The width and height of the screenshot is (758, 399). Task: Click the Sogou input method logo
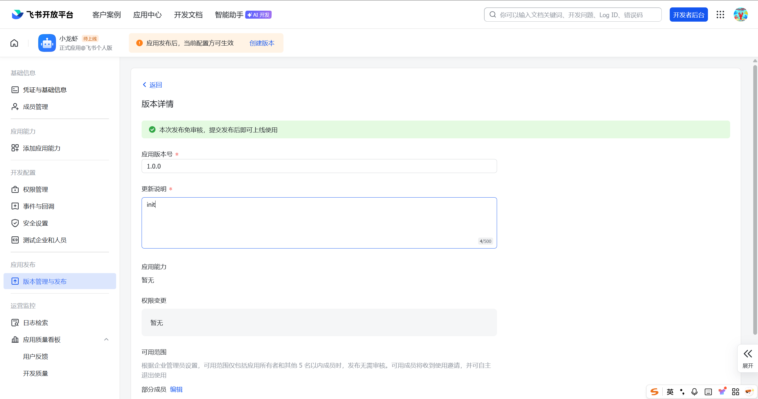click(x=654, y=392)
